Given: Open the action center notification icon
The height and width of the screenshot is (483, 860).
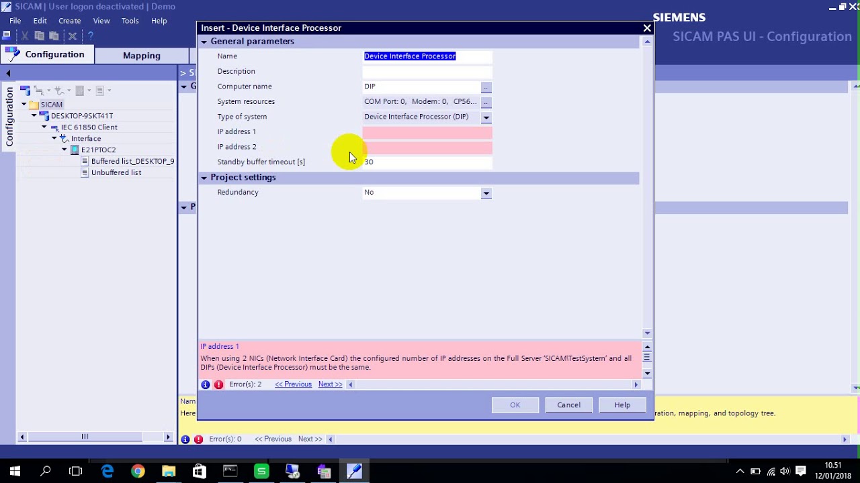Looking at the screenshot, I should pos(801,471).
